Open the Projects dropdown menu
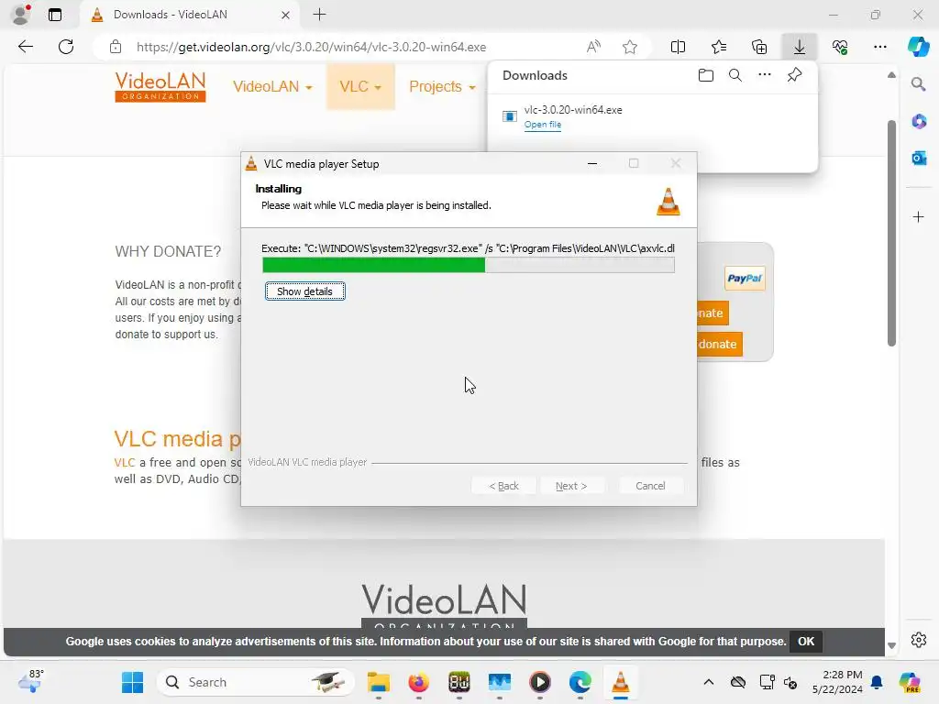This screenshot has height=704, width=939. (442, 87)
